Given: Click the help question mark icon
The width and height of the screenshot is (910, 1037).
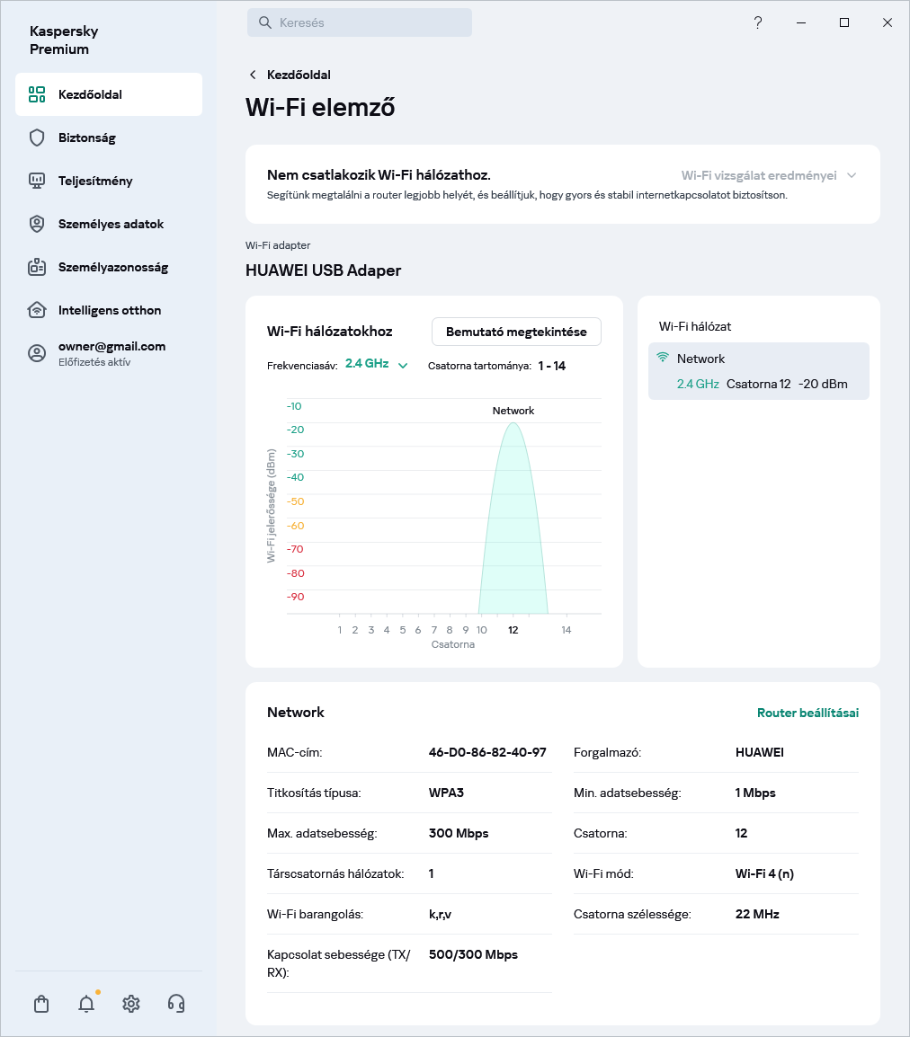Looking at the screenshot, I should 758,22.
